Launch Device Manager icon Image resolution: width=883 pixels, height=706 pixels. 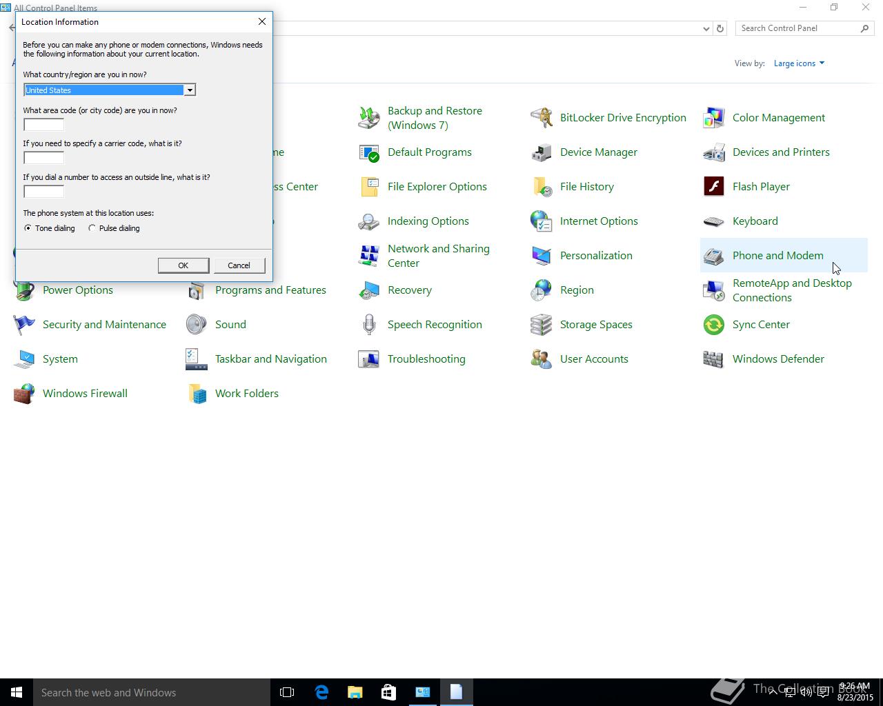[542, 152]
